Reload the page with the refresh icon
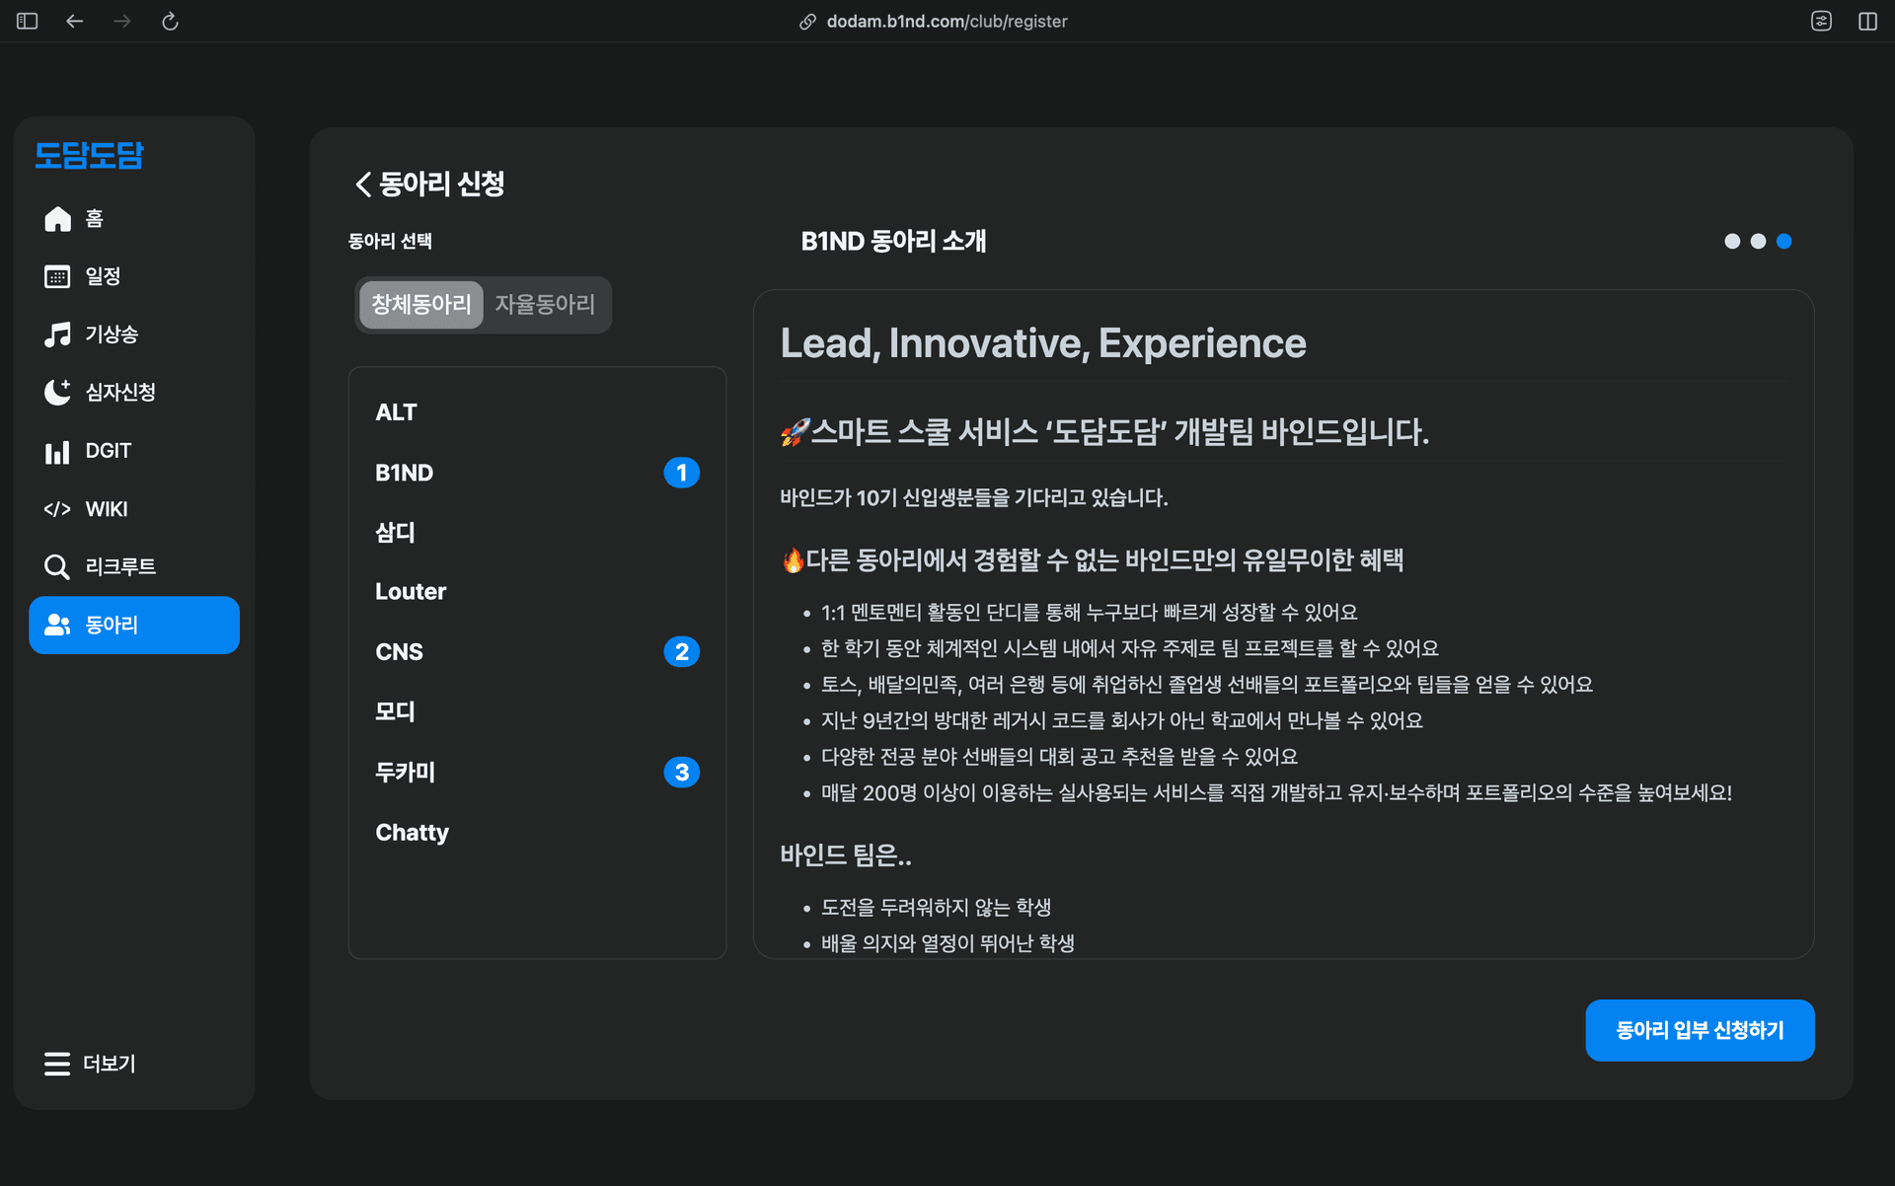The height and width of the screenshot is (1186, 1895). tap(170, 20)
